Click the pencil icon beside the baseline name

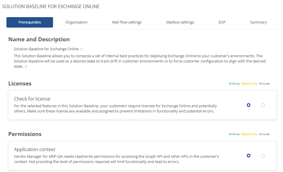(82, 49)
